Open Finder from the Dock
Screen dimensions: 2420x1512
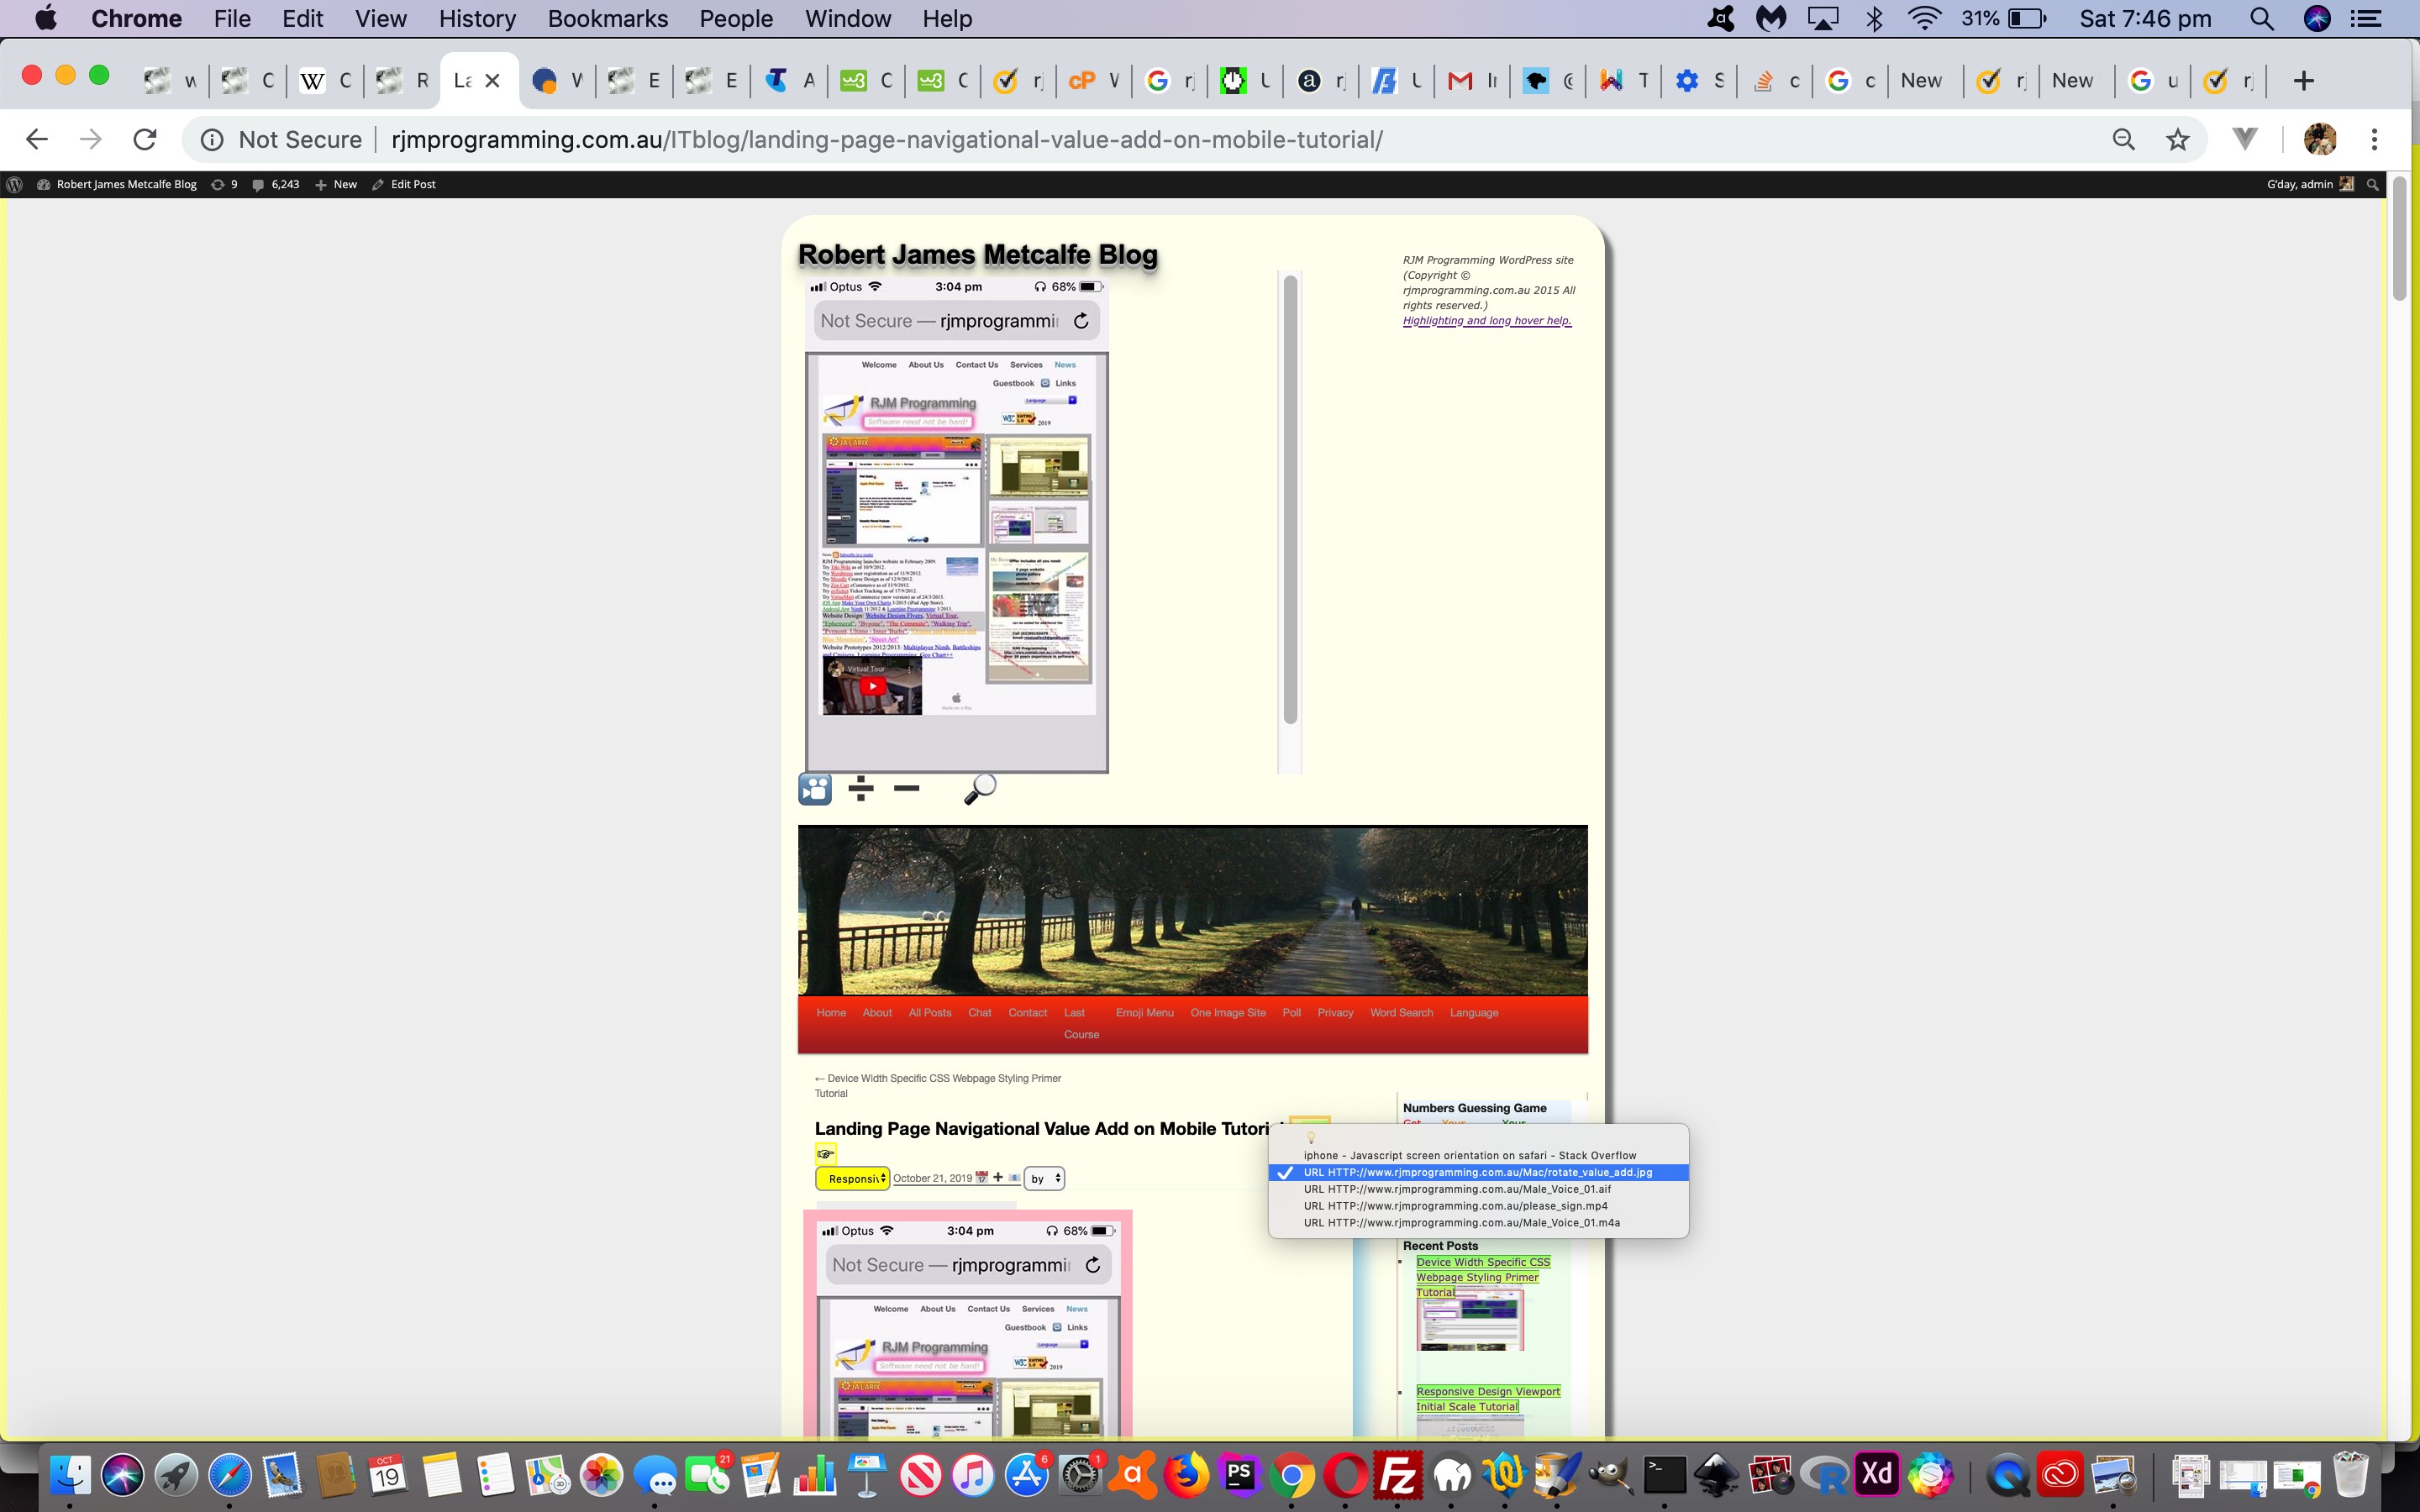[70, 1475]
